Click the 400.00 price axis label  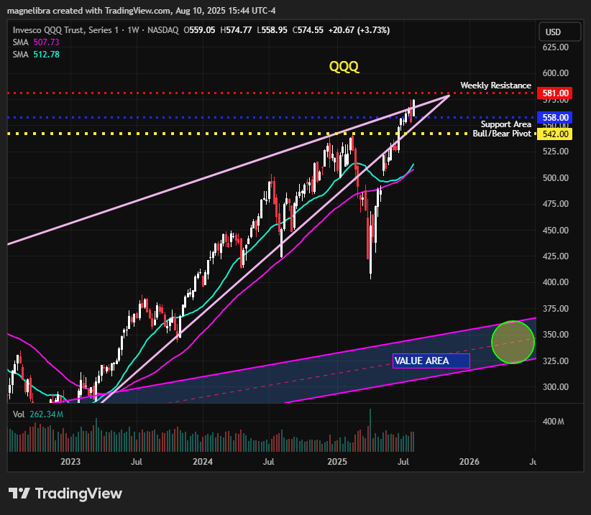556,282
